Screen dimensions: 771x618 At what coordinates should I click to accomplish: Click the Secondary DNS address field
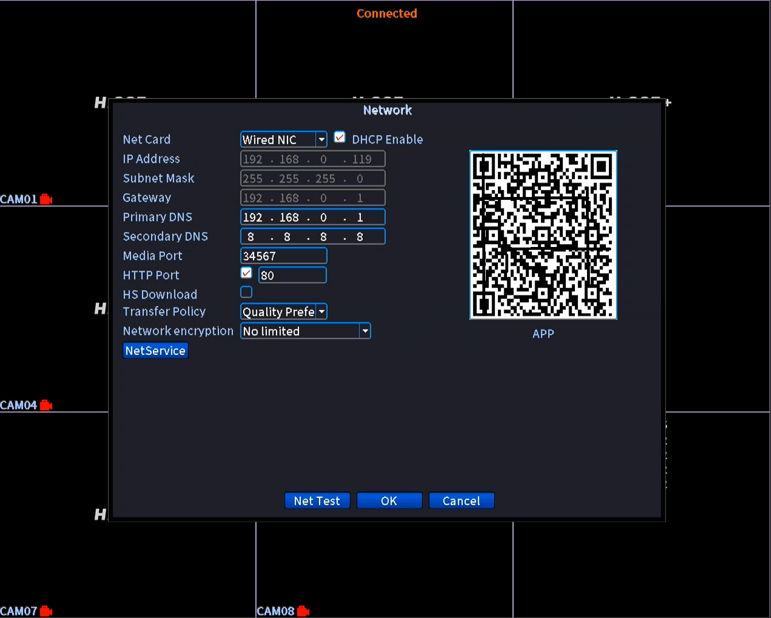pyautogui.click(x=313, y=237)
